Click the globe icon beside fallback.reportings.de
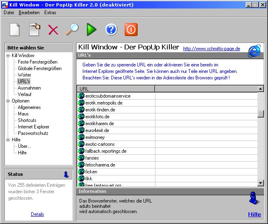The height and width of the screenshot is (224, 268). (81, 151)
